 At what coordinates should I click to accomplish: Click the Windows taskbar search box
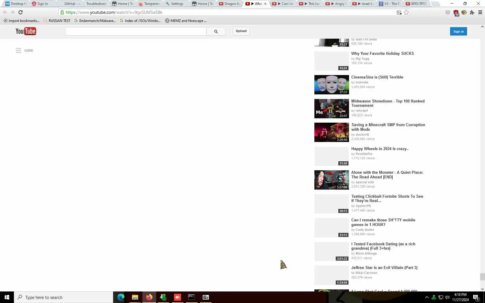[x=64, y=297]
